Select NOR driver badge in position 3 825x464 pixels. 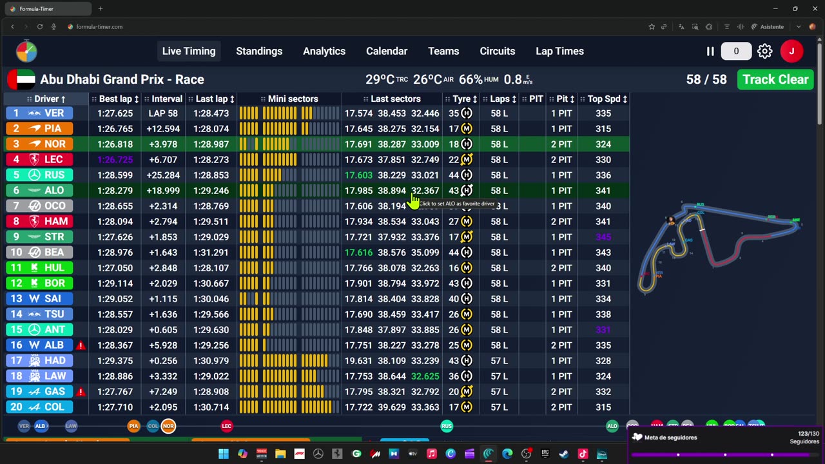click(39, 144)
